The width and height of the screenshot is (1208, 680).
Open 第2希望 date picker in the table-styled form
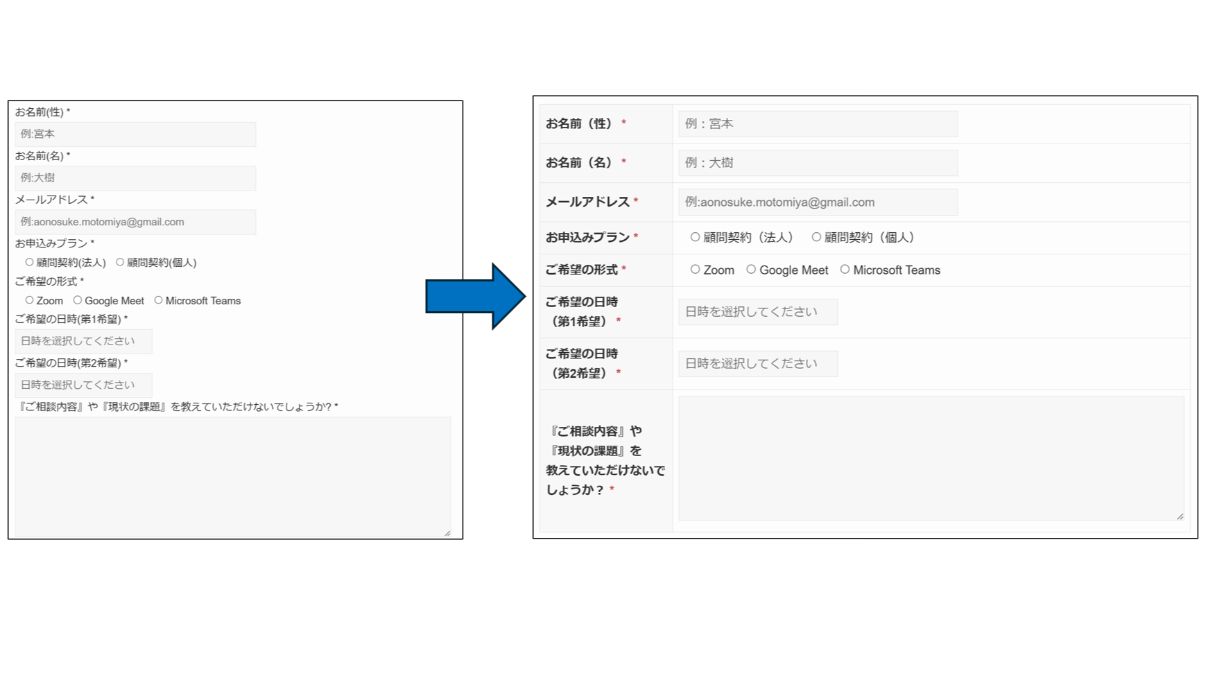(x=757, y=364)
